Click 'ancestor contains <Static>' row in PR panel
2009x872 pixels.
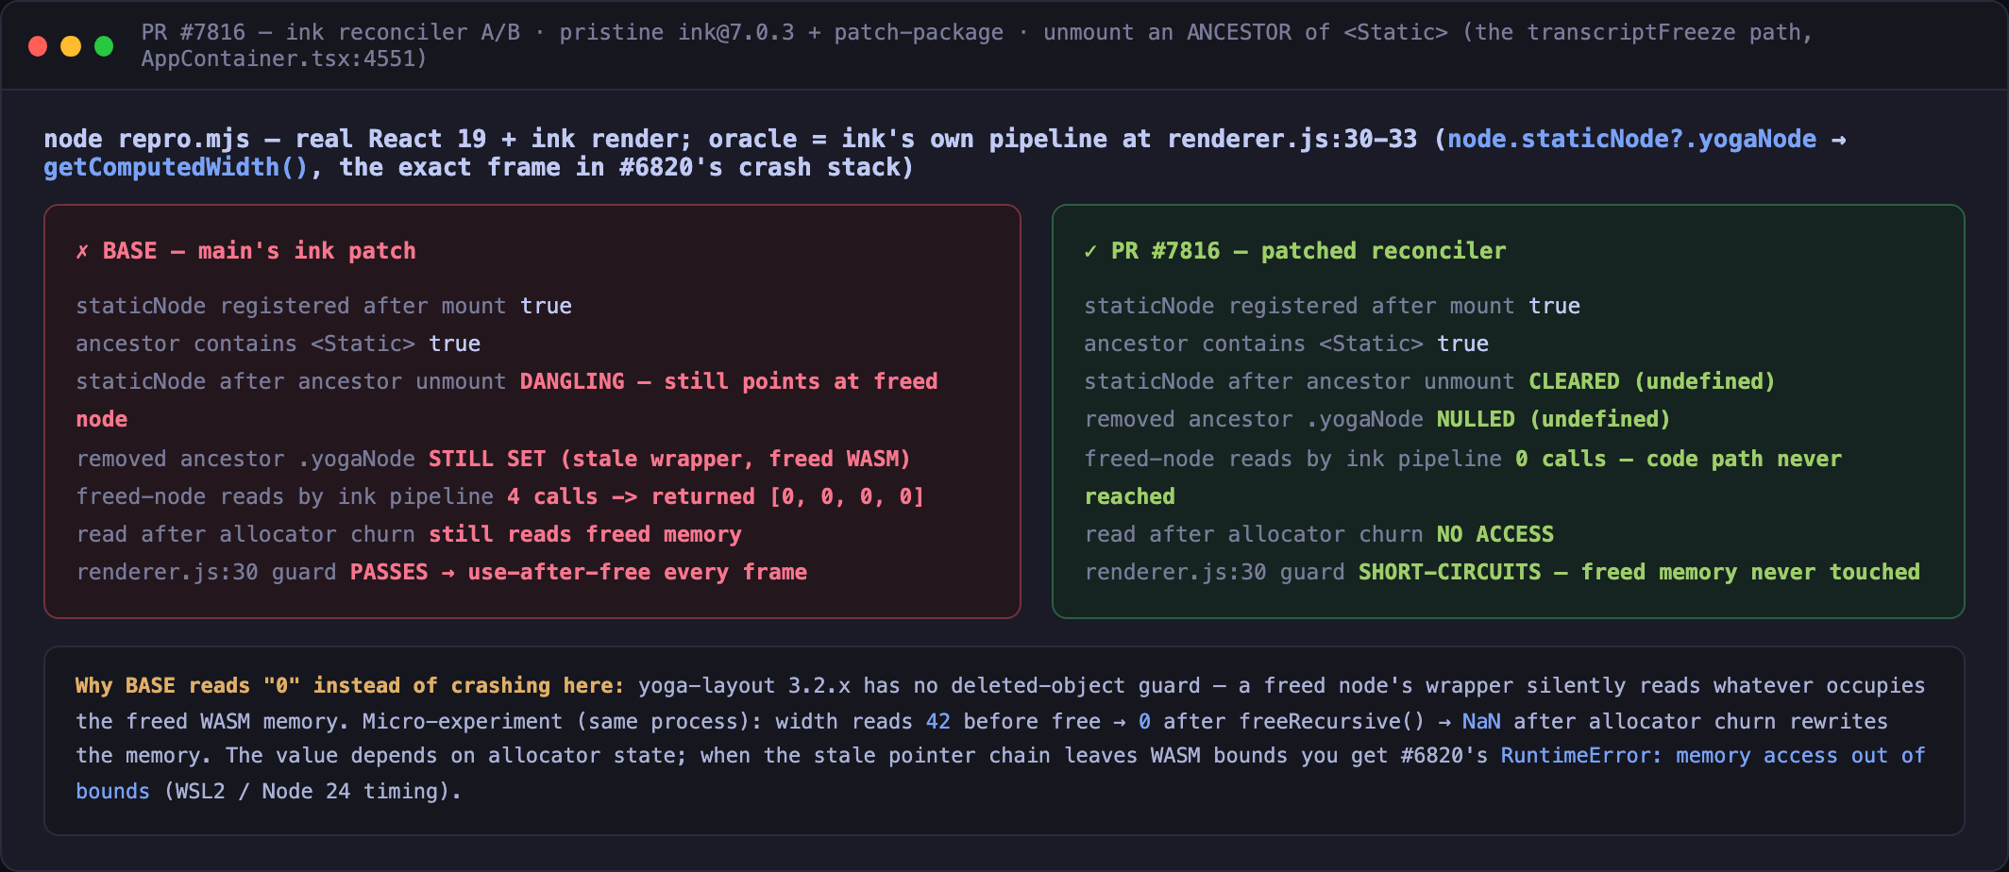pos(1287,344)
